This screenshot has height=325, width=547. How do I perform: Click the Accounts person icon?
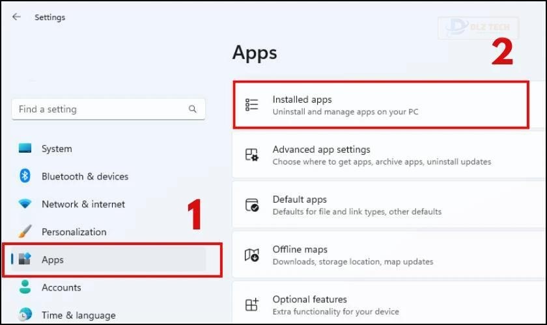click(x=25, y=287)
